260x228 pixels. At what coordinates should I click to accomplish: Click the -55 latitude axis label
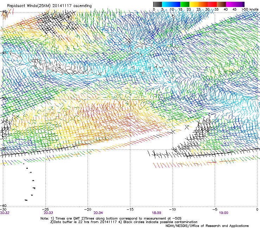[3, 148]
